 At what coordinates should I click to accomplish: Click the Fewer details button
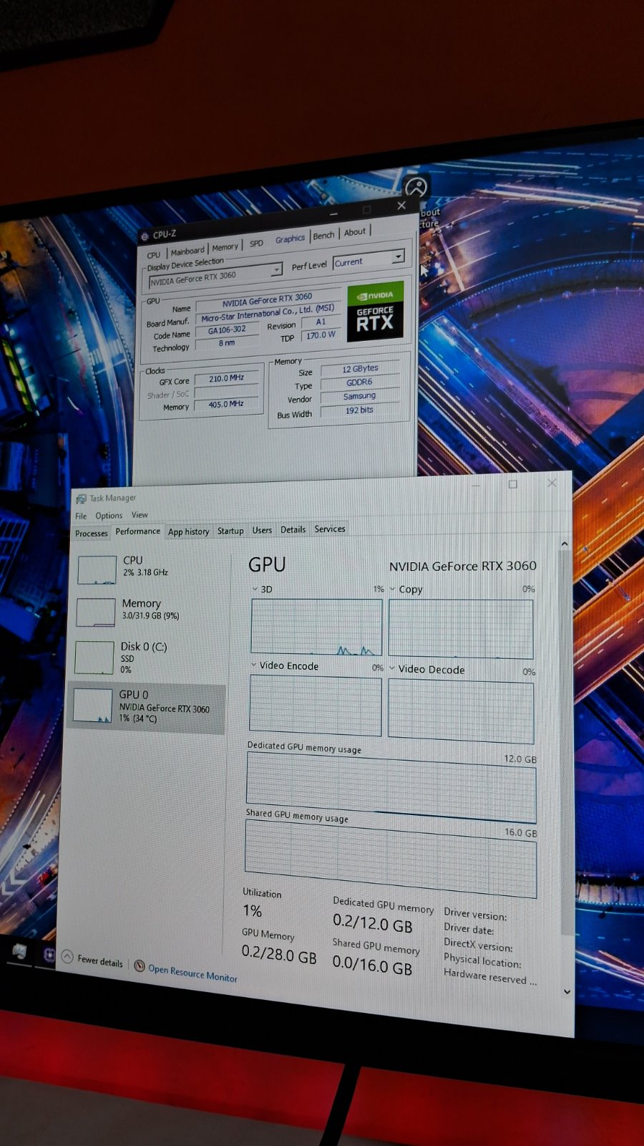coord(92,958)
